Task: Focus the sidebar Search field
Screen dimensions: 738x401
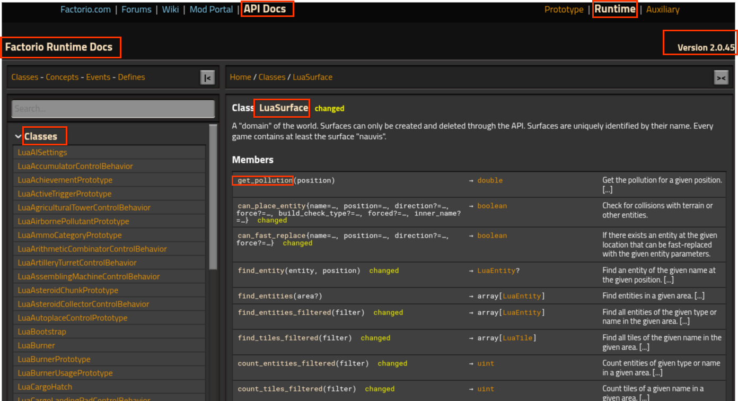Action: coord(113,109)
